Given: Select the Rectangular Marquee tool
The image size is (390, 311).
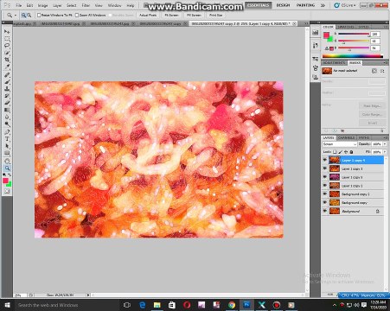Looking at the screenshot, I should point(7,39).
